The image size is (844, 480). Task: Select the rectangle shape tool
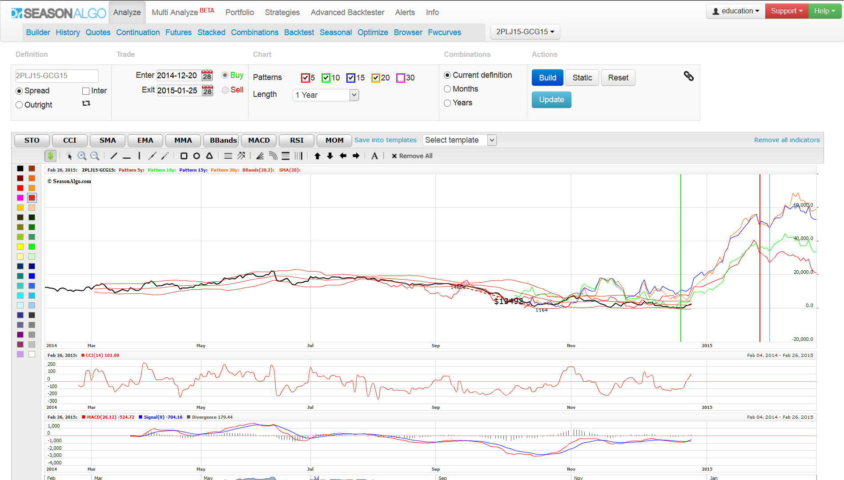coord(184,156)
